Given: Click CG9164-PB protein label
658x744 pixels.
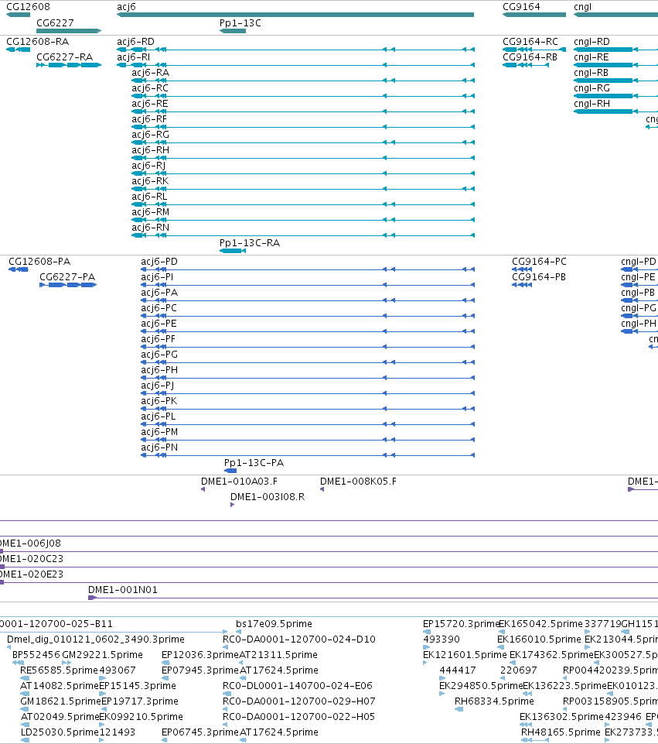Looking at the screenshot, I should (539, 277).
